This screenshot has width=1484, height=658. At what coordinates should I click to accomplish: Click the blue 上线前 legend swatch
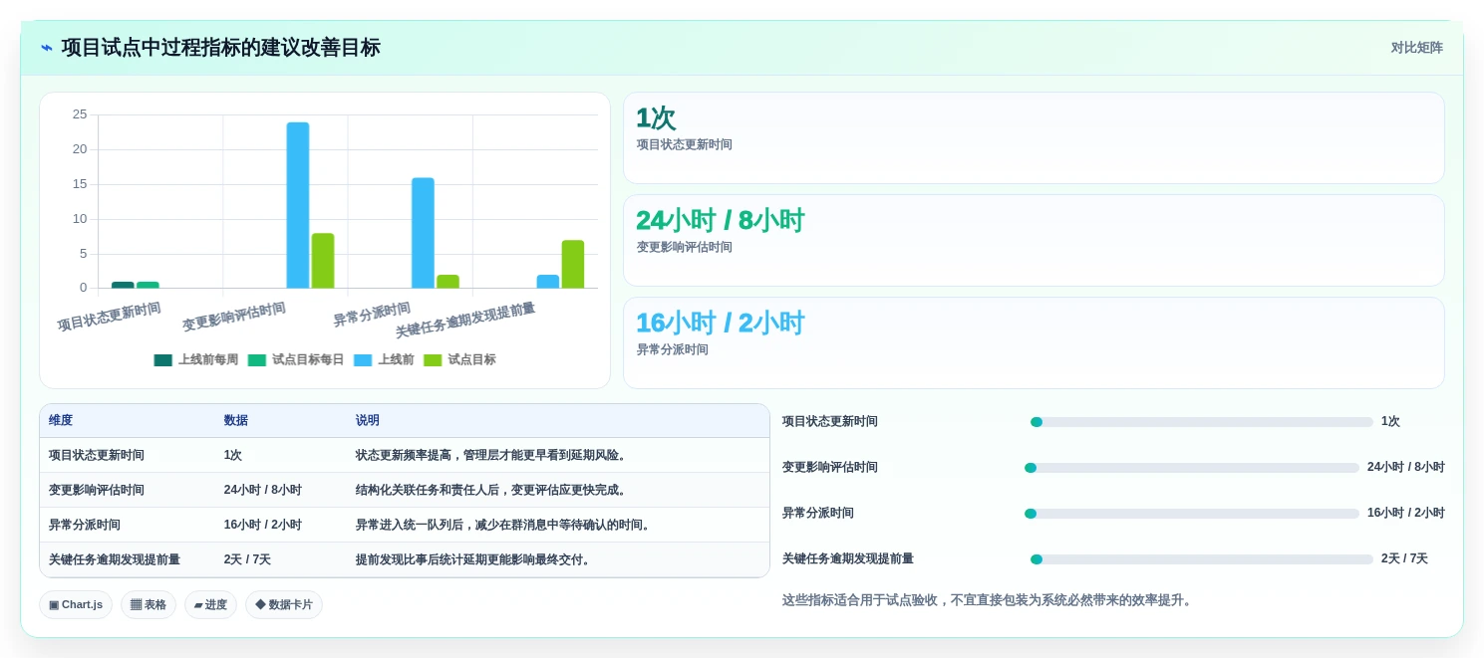coord(363,360)
